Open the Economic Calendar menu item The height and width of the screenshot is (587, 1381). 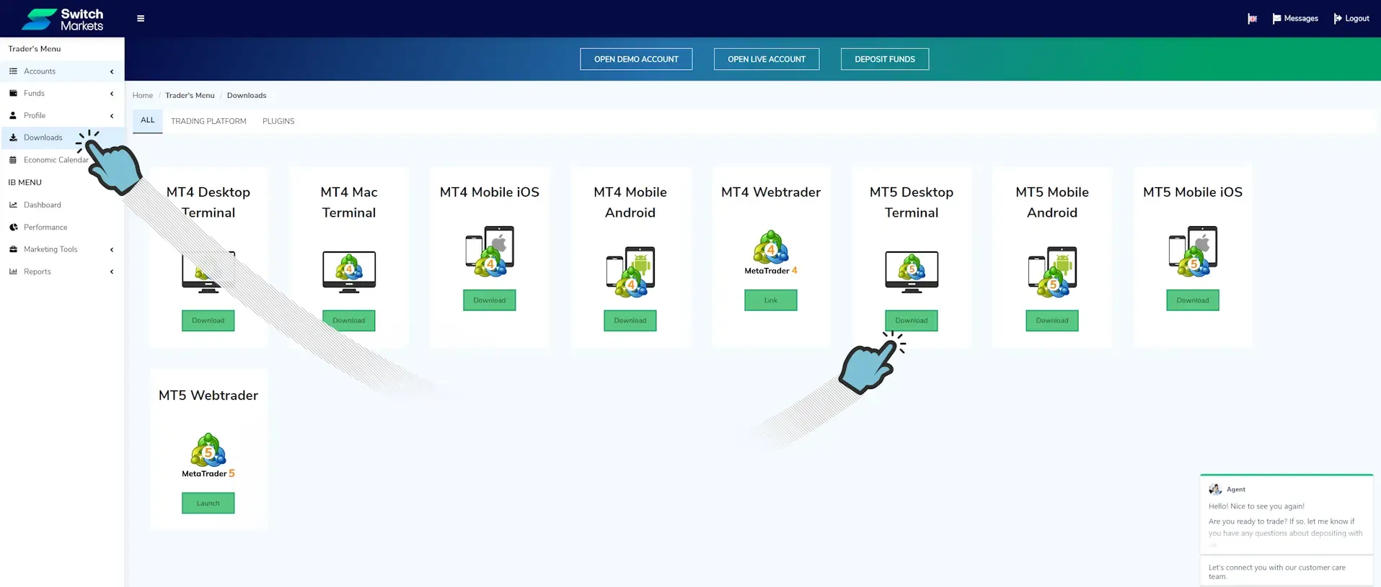pyautogui.click(x=62, y=160)
